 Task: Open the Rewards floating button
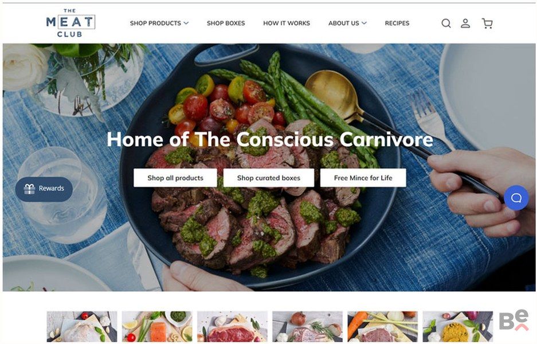click(44, 189)
